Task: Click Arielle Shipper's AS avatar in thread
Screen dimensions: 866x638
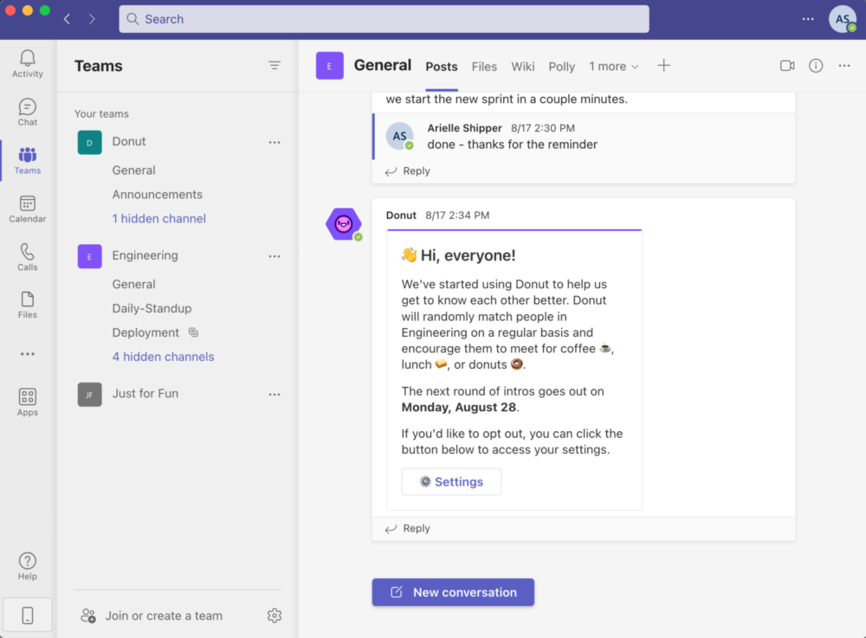Action: coord(400,136)
